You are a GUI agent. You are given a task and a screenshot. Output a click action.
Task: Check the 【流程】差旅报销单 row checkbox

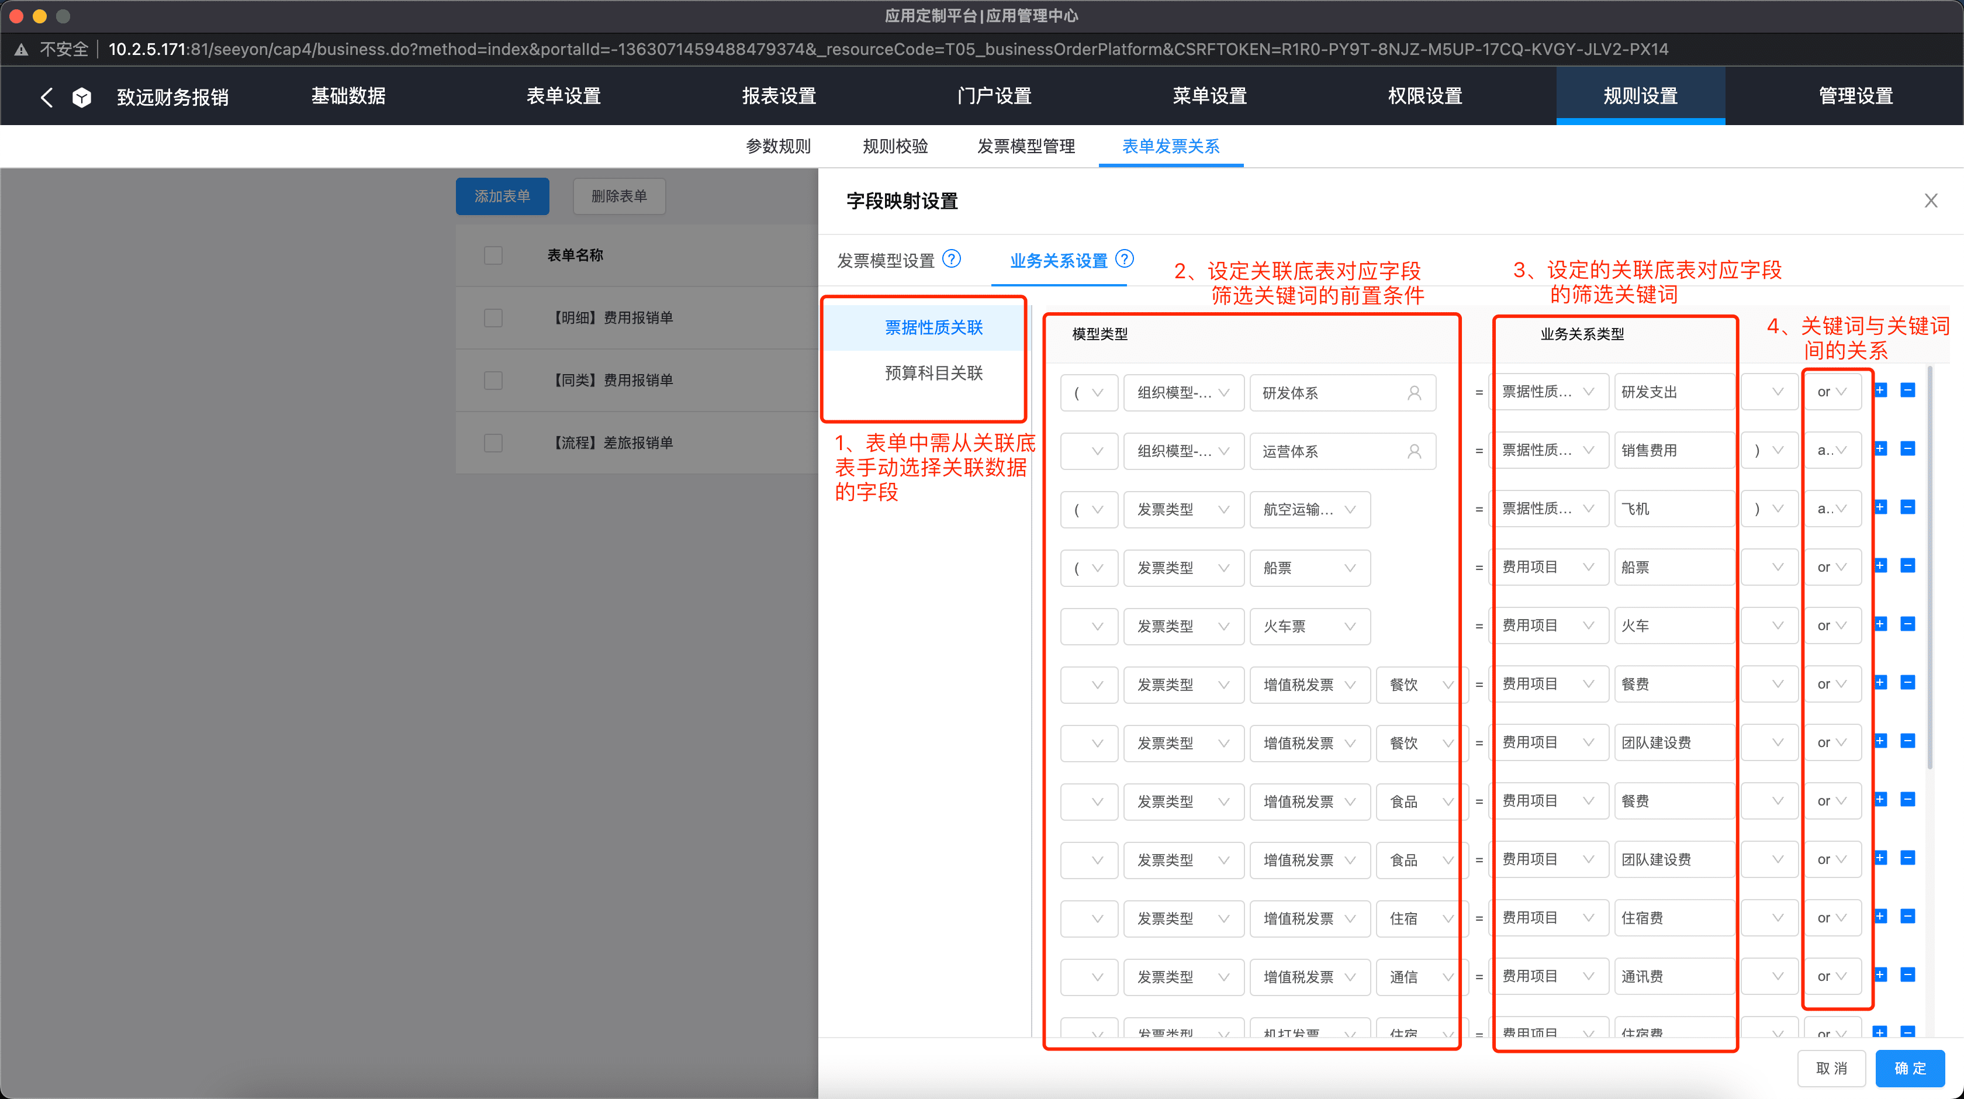pos(493,443)
